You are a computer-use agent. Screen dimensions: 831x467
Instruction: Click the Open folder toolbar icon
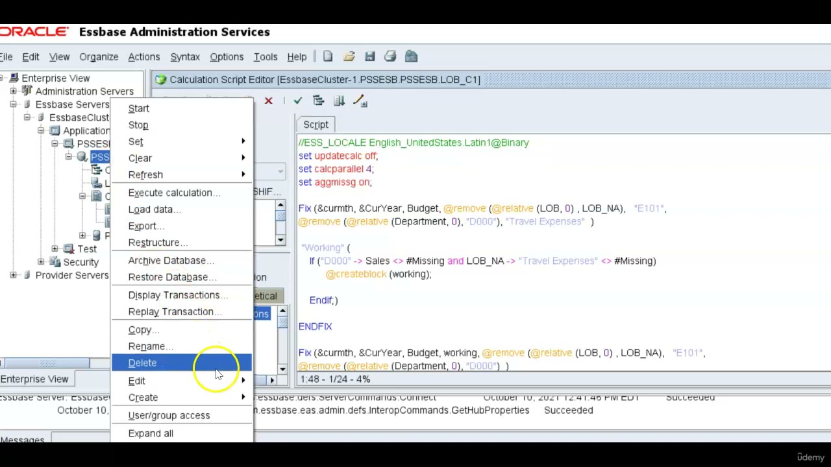[x=349, y=56]
